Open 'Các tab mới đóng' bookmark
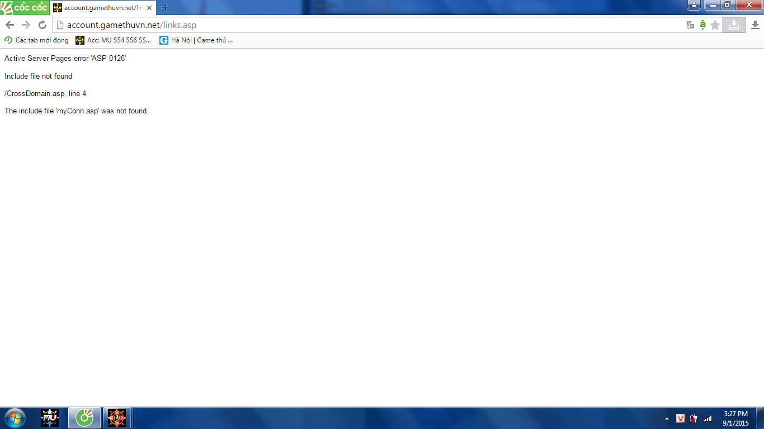Image resolution: width=764 pixels, height=429 pixels. click(36, 40)
